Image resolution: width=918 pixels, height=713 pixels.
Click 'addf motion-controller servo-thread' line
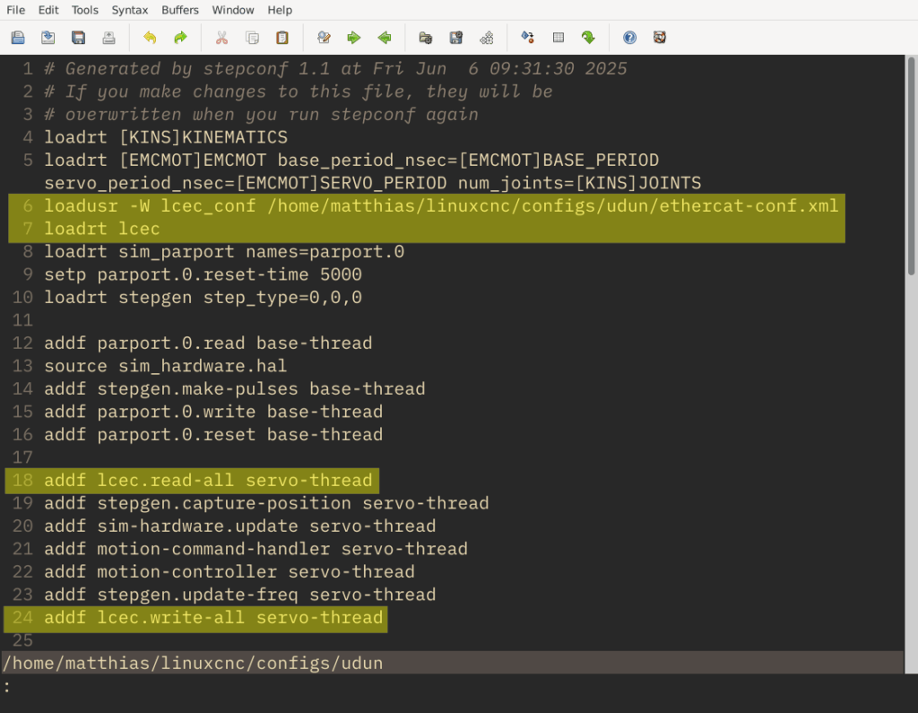(229, 572)
